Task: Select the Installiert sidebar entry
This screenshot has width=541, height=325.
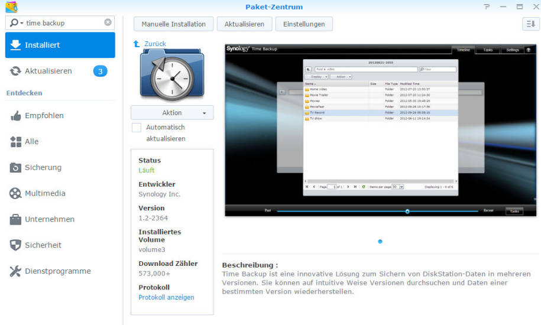Action: pos(60,45)
